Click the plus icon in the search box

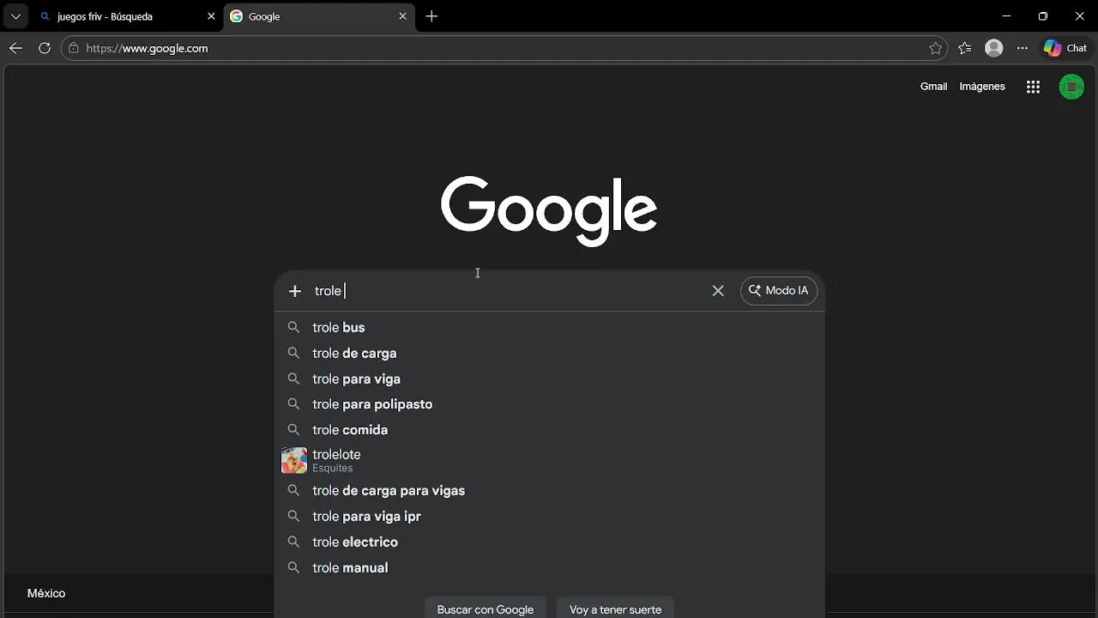295,291
